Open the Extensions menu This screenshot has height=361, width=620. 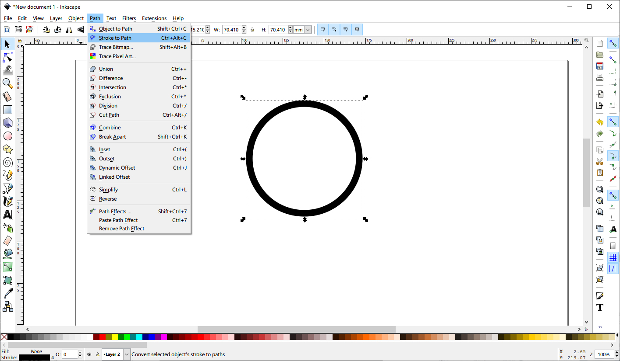[x=154, y=18]
